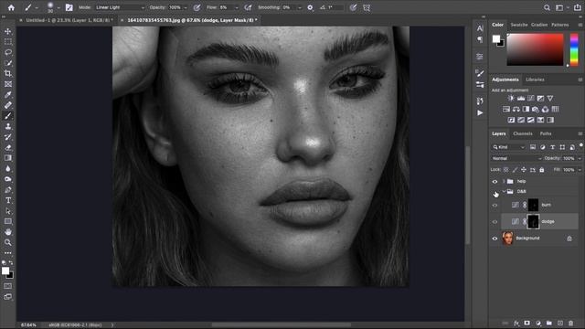
Task: Select the Gradient tool
Action: 8,158
